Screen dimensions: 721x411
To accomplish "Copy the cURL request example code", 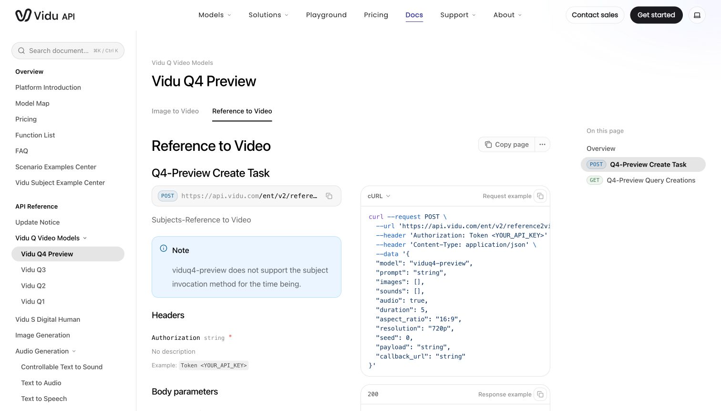I will pyautogui.click(x=540, y=196).
